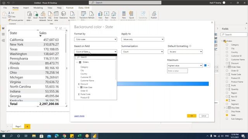
Task: Click Focus mode icon above table
Action: point(60,28)
